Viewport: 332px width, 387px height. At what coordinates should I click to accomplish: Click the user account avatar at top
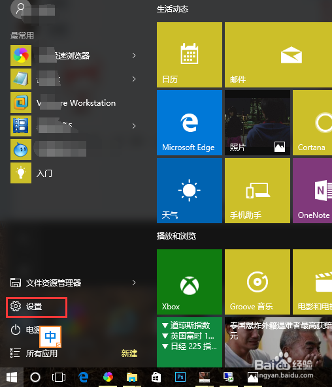pos(20,8)
